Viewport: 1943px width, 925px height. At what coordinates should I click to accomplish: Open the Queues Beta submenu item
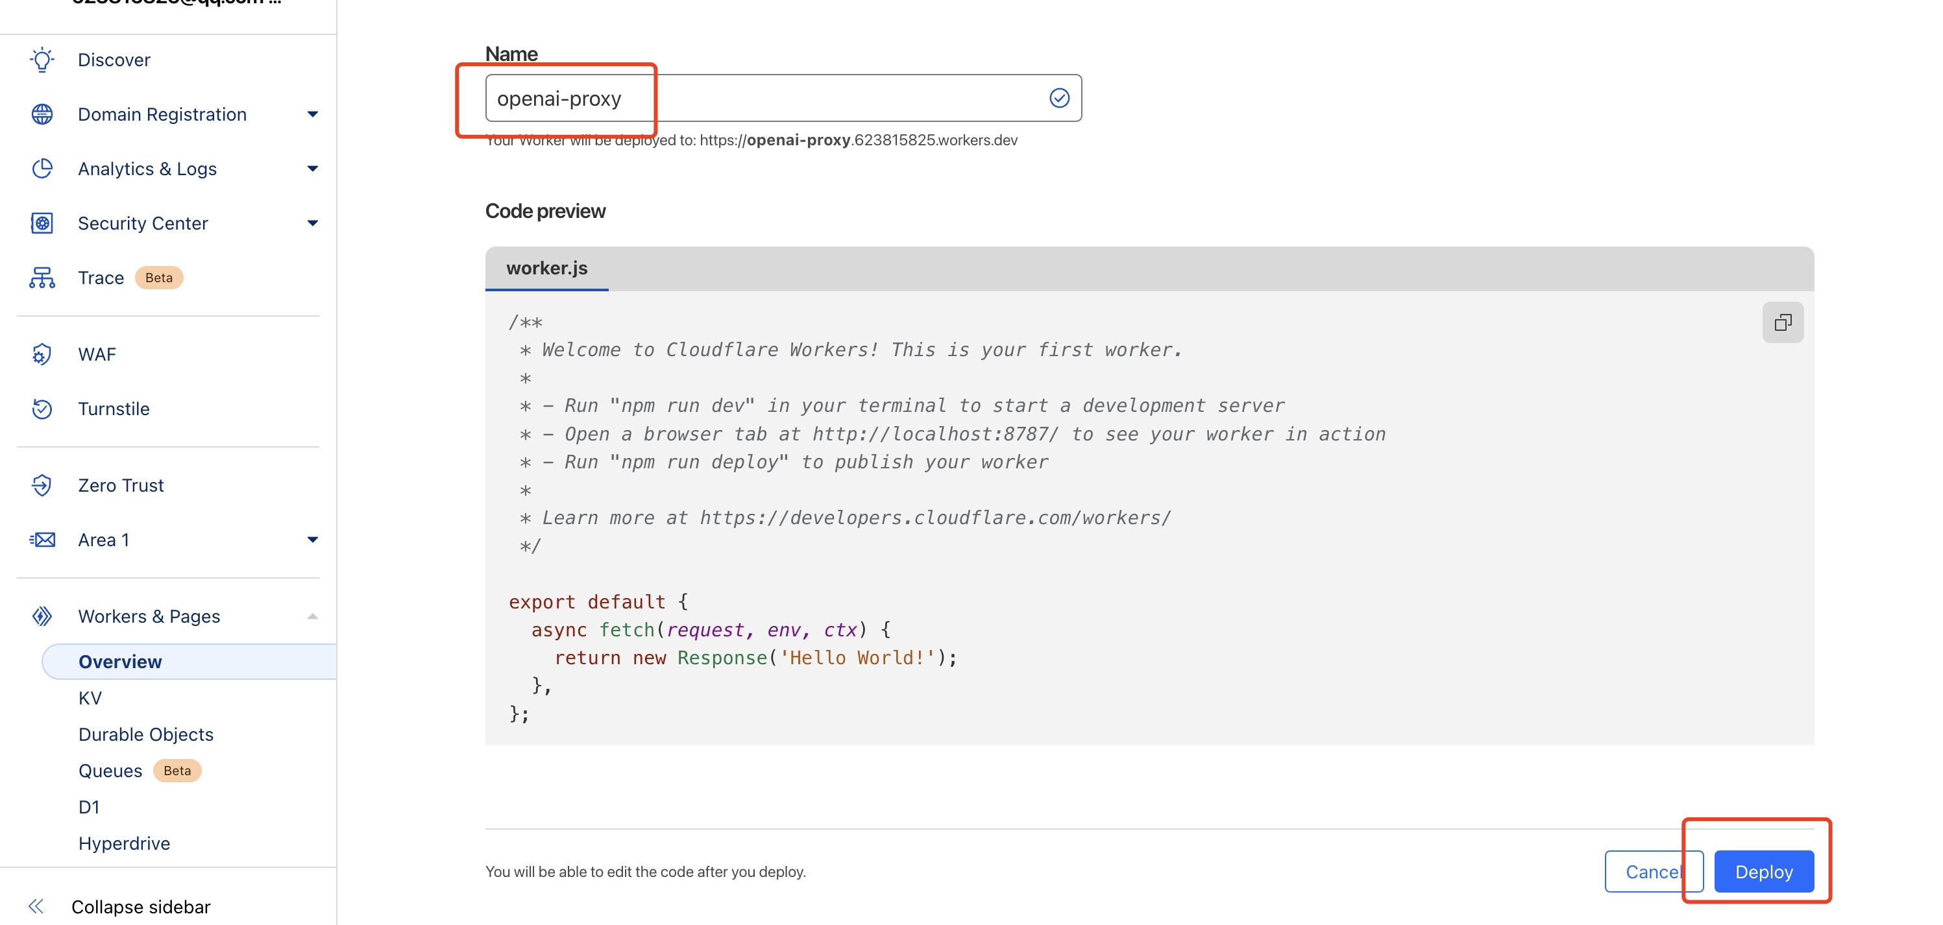click(140, 771)
